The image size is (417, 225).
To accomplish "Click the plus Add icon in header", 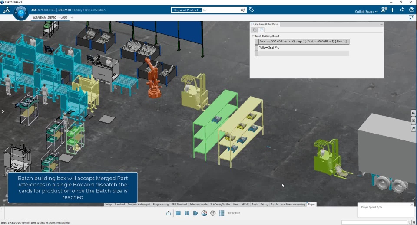I will [393, 10].
